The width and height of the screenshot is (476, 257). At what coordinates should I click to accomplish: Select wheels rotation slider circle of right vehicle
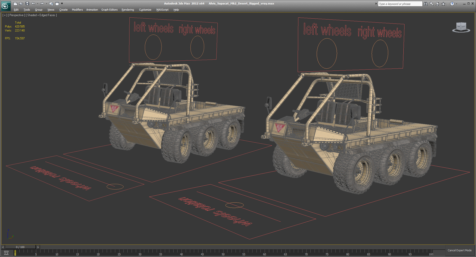(234, 205)
